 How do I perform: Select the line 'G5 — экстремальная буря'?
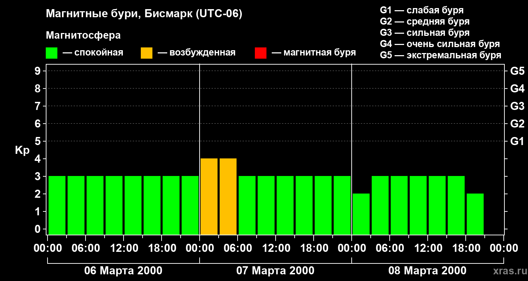(x=440, y=55)
